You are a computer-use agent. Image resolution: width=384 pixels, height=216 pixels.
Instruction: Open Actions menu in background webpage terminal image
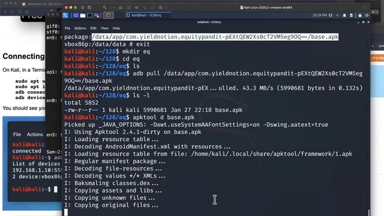35,134
